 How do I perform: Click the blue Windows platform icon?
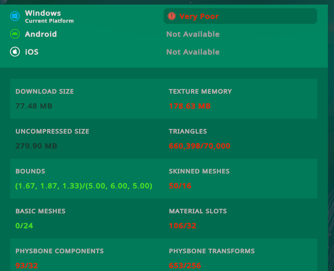pos(15,16)
